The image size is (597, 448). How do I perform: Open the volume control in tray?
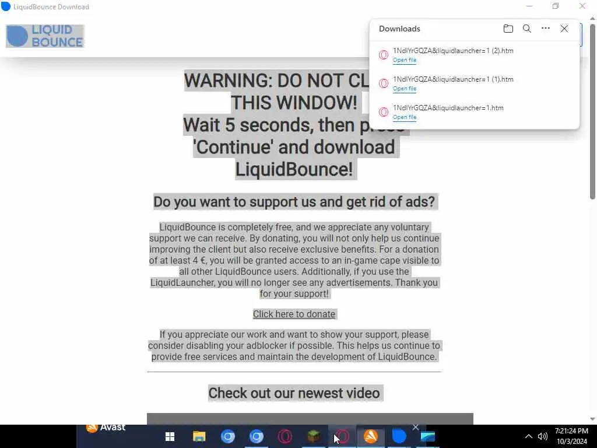[543, 436]
